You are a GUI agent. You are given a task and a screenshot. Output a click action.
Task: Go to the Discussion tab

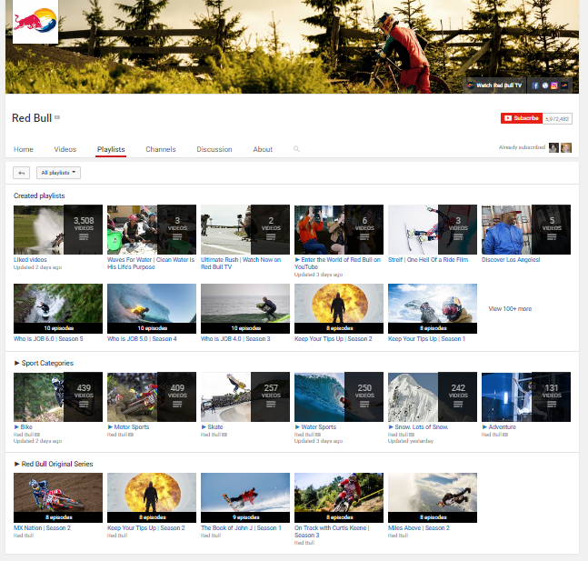[214, 149]
